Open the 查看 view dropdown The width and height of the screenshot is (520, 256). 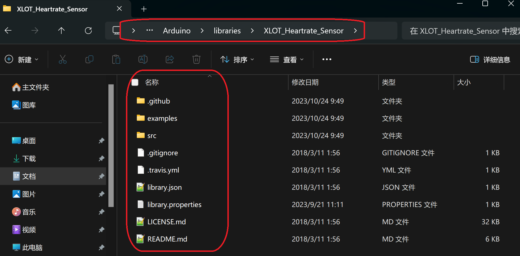pyautogui.click(x=287, y=60)
